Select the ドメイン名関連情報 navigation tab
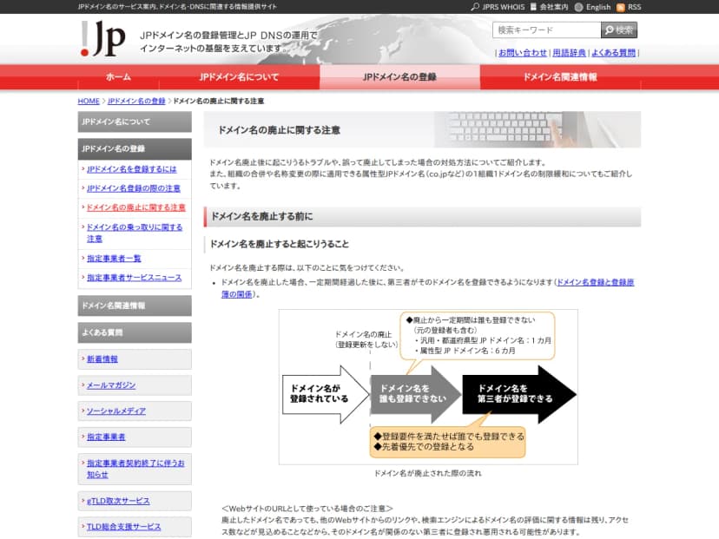Image resolution: width=719 pixels, height=539 pixels. point(560,77)
